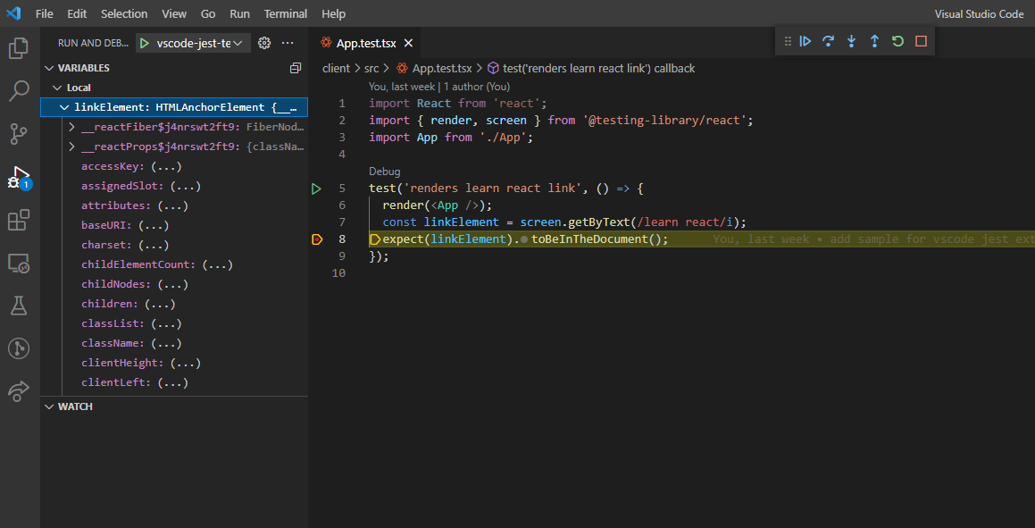This screenshot has width=1035, height=528.
Task: Toggle the breakpoint on line 8
Action: click(317, 239)
